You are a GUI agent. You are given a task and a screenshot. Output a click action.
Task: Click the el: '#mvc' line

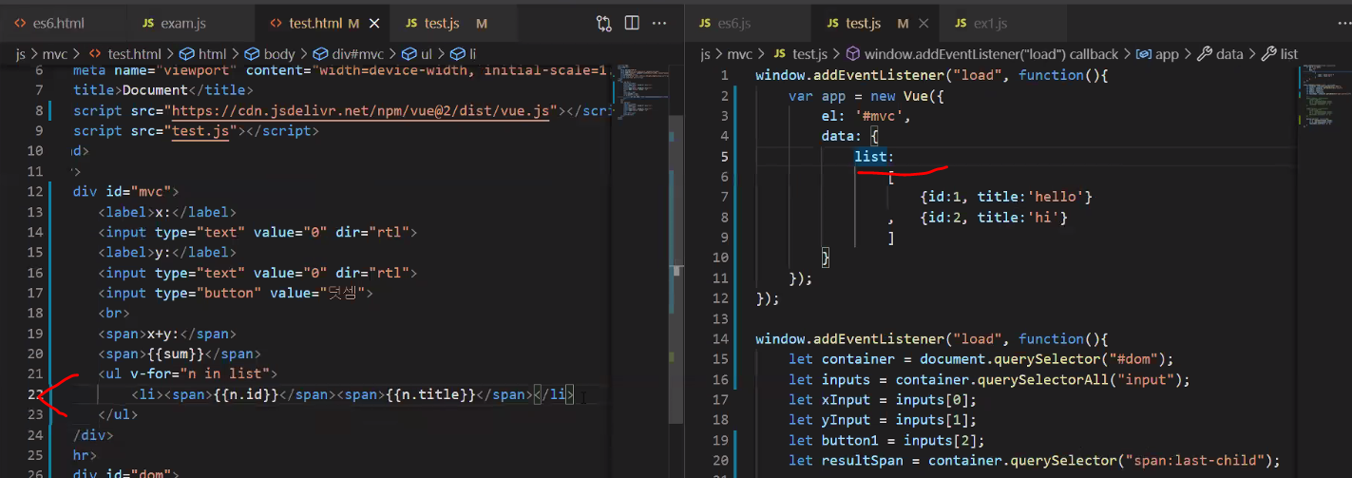tap(866, 116)
